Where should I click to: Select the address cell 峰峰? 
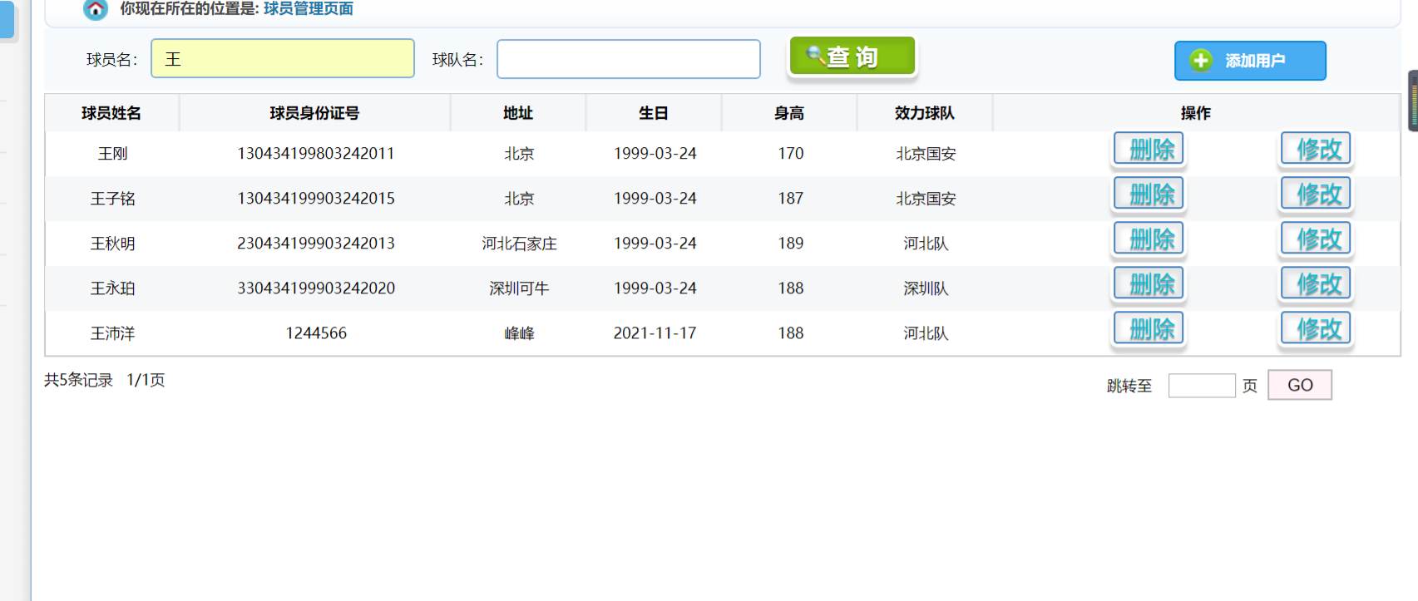(x=519, y=333)
